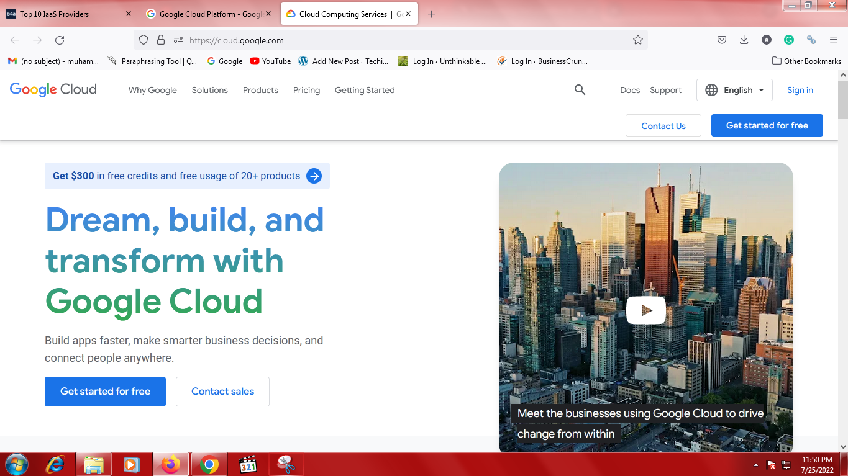The image size is (848, 476).
Task: Click the browser Back arrow
Action: [15, 40]
